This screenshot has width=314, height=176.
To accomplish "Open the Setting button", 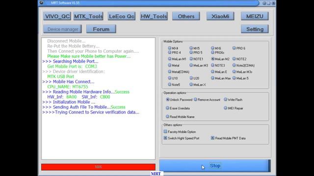I will [255, 29].
